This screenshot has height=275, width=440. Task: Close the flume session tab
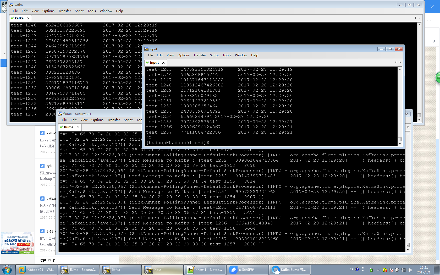pyautogui.click(x=78, y=127)
